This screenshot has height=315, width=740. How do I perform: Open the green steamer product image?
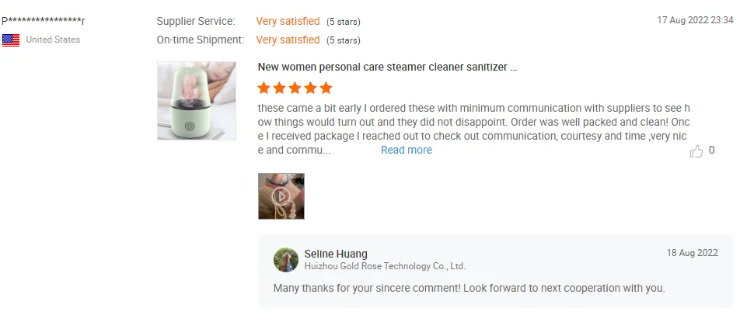[197, 101]
